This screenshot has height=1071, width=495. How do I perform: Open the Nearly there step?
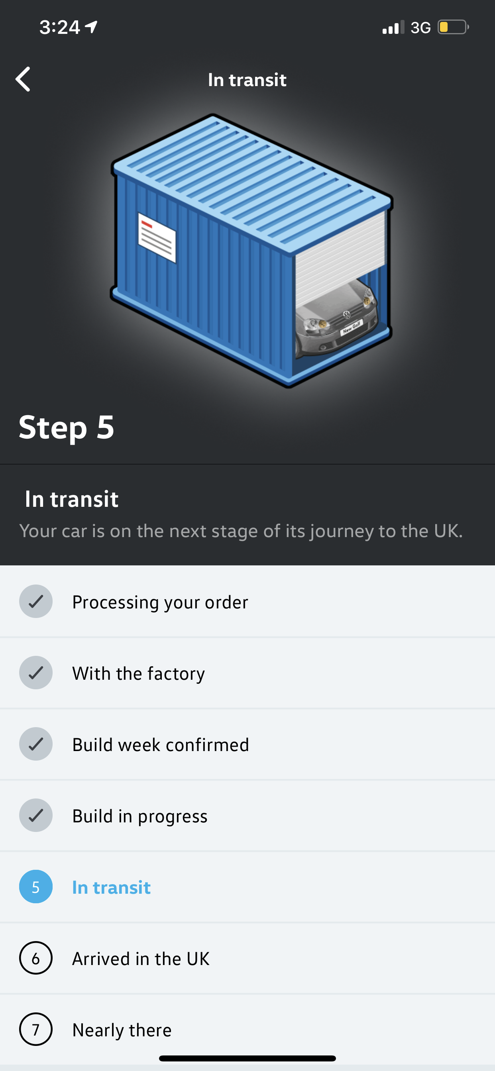pyautogui.click(x=247, y=1030)
